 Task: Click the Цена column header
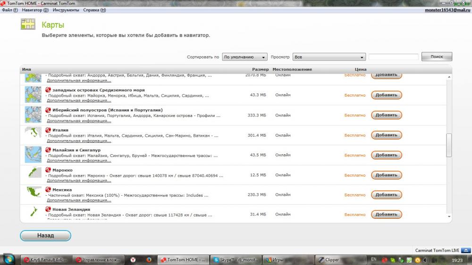pos(360,69)
